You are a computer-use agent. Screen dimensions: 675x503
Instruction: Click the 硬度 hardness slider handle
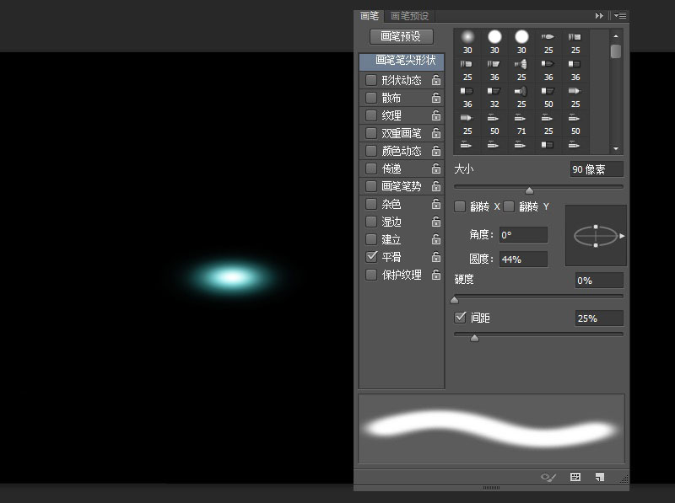coord(455,300)
